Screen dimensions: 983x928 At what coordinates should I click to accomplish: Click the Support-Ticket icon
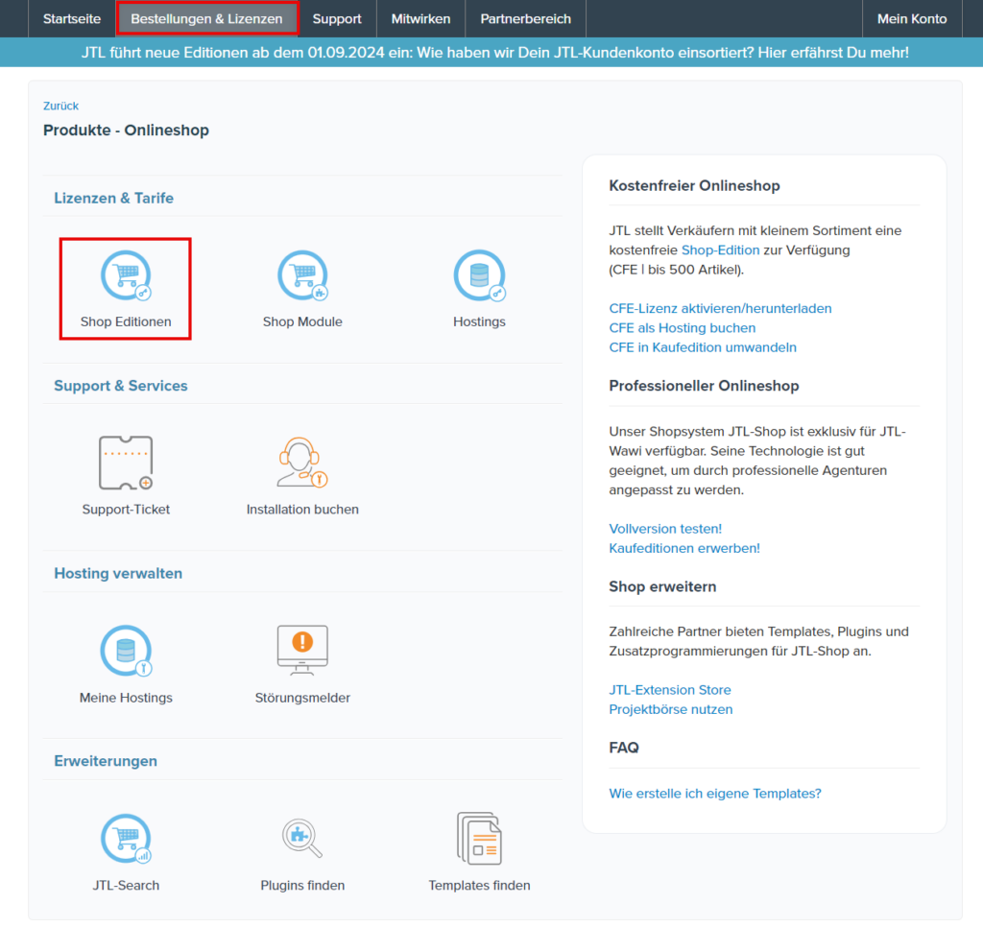tap(126, 464)
